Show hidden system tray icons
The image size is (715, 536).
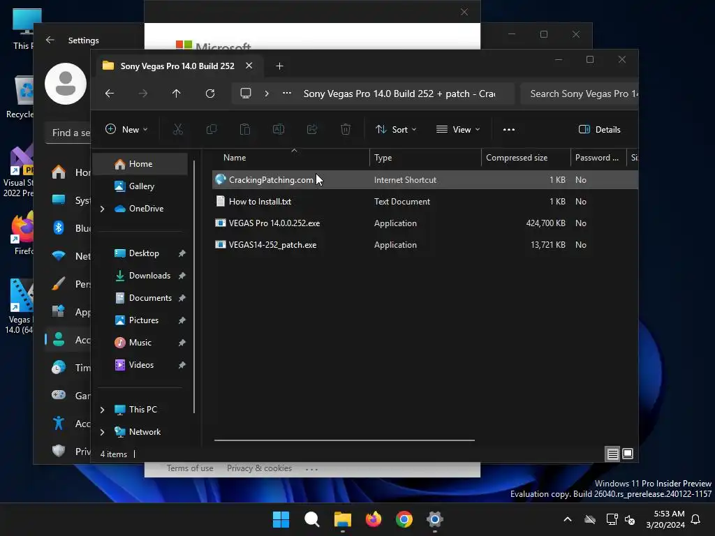568,519
